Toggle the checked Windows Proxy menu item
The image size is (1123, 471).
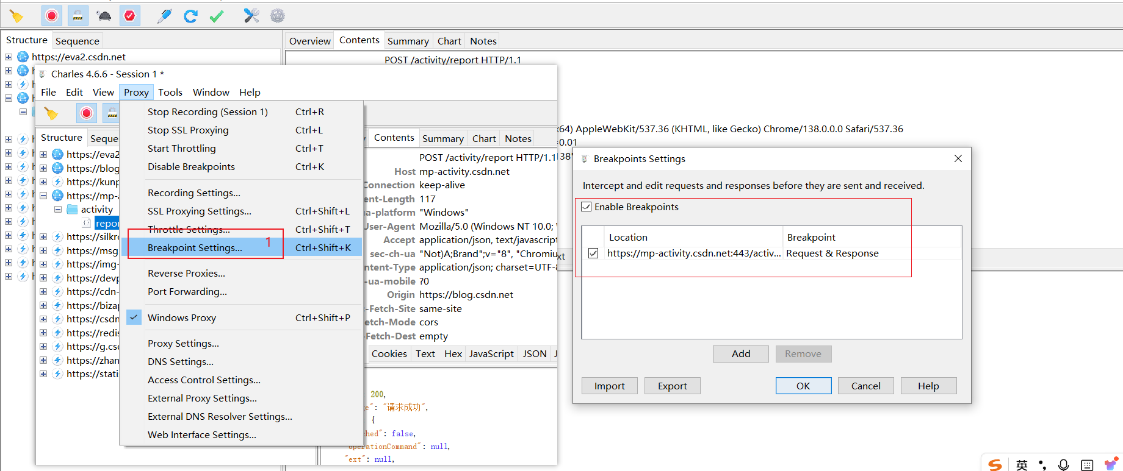(241, 317)
